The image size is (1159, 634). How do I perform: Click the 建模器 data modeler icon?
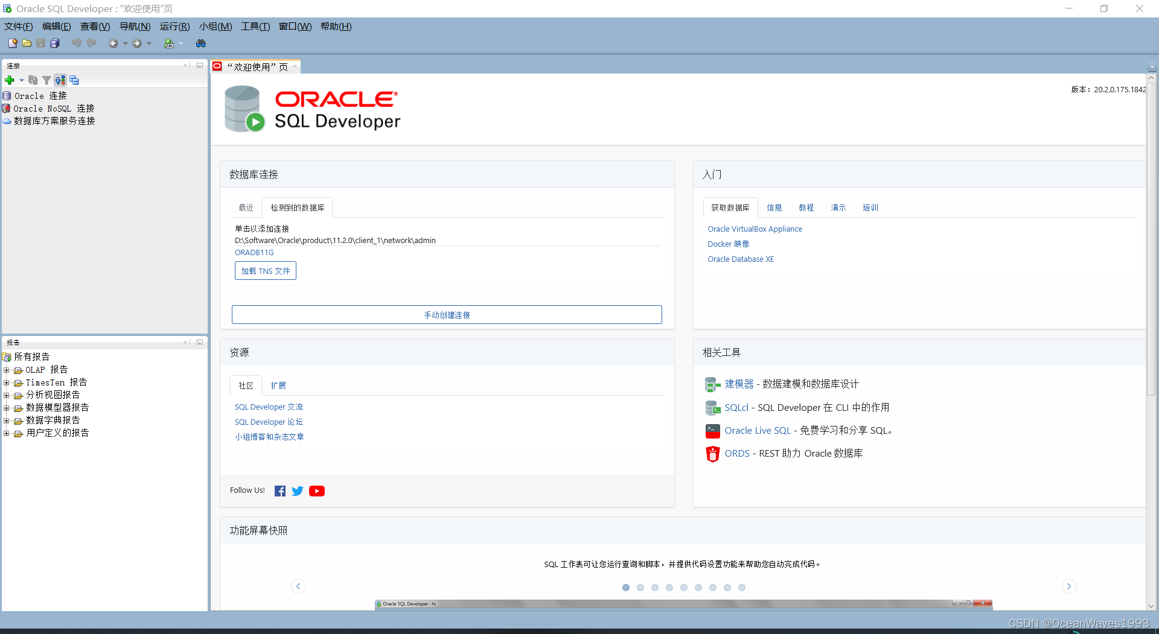713,384
